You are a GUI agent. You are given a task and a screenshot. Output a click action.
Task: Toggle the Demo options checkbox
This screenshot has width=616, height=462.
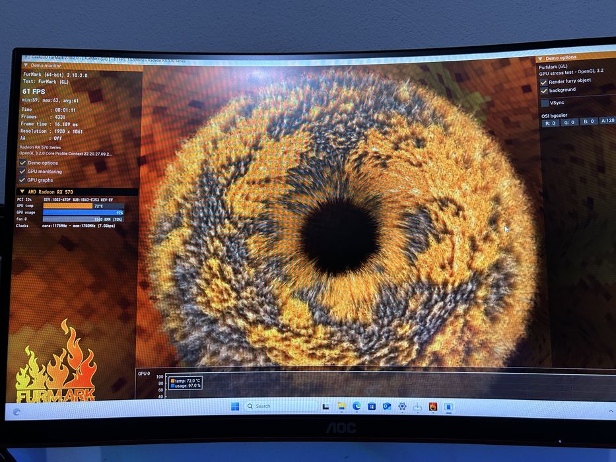point(23,162)
